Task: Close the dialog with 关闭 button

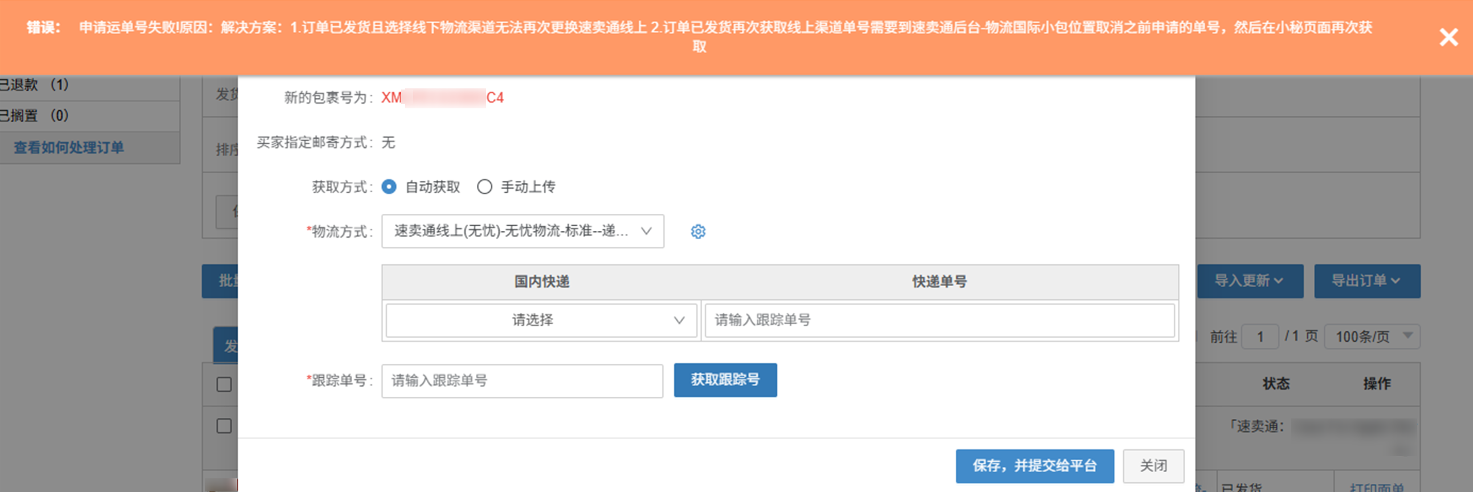Action: [1153, 466]
